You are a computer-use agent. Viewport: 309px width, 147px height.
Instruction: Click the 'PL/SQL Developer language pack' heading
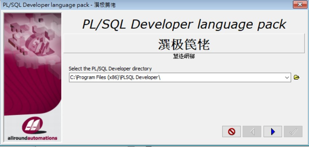coord(184,24)
